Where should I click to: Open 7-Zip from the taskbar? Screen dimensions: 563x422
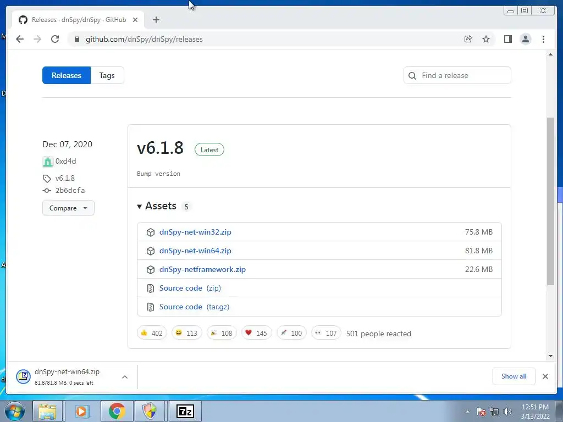pos(185,411)
